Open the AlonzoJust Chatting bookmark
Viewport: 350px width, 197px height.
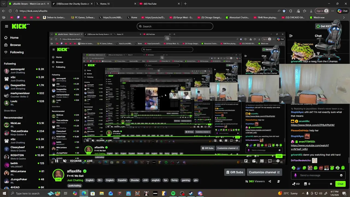pos(237,18)
